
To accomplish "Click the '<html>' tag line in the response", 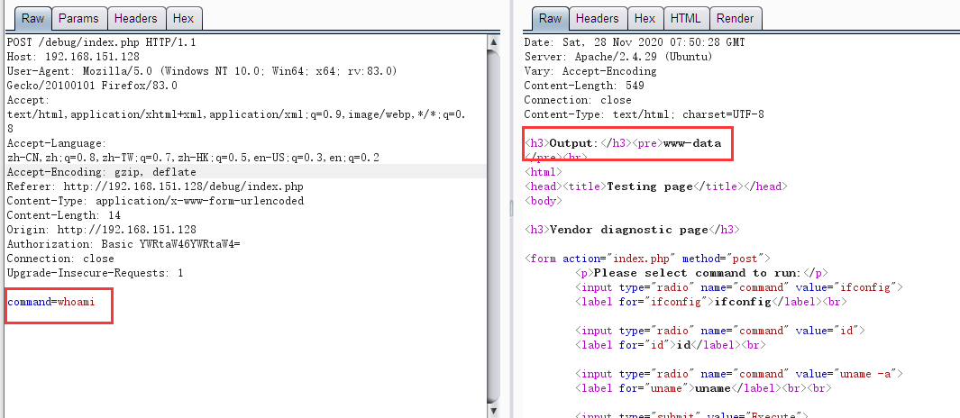I will 543,172.
